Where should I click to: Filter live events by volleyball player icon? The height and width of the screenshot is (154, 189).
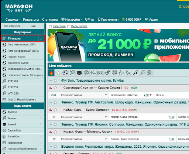93,73
